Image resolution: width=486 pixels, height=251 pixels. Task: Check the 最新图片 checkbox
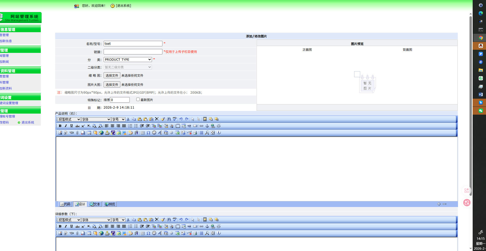point(138,99)
